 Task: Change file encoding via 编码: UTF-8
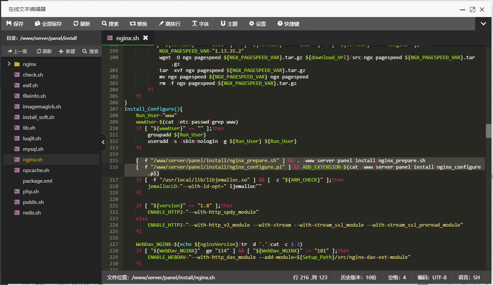(432, 277)
